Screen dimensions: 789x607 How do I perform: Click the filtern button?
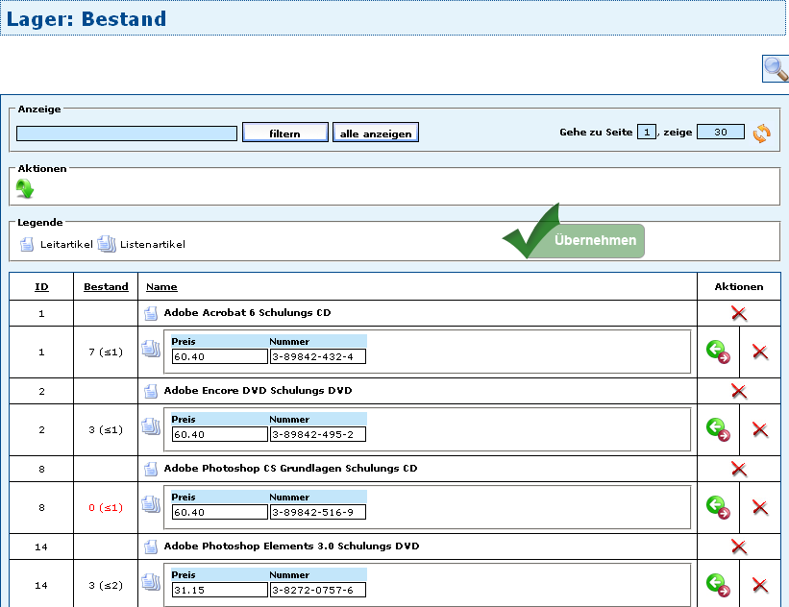point(285,134)
